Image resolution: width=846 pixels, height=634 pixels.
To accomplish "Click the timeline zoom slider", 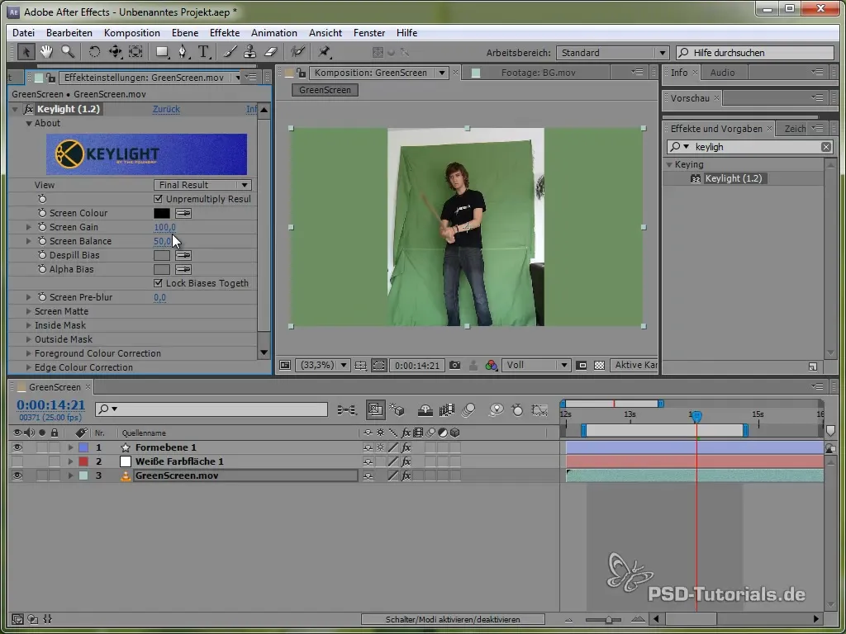I will (x=608, y=619).
